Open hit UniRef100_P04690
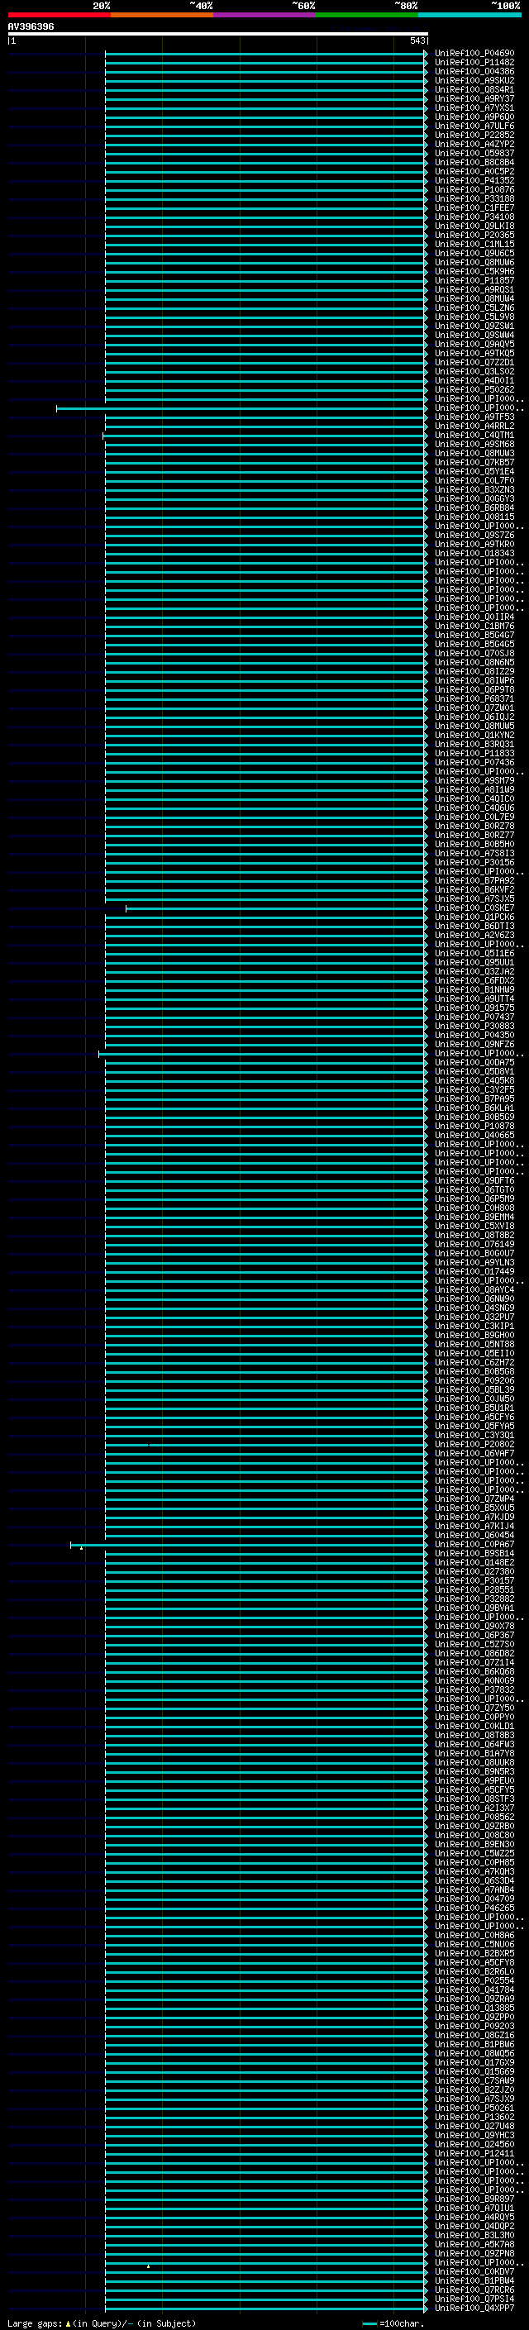529x2330 pixels. (474, 54)
